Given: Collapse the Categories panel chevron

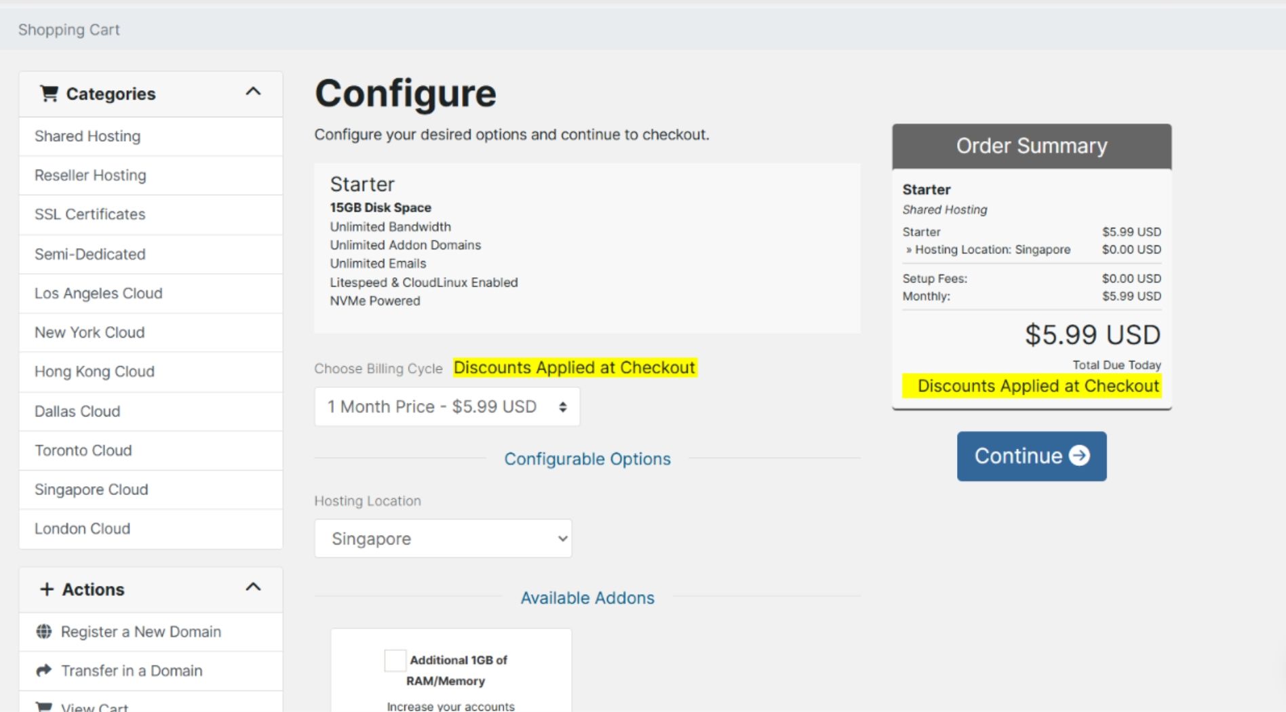Looking at the screenshot, I should click(x=253, y=92).
